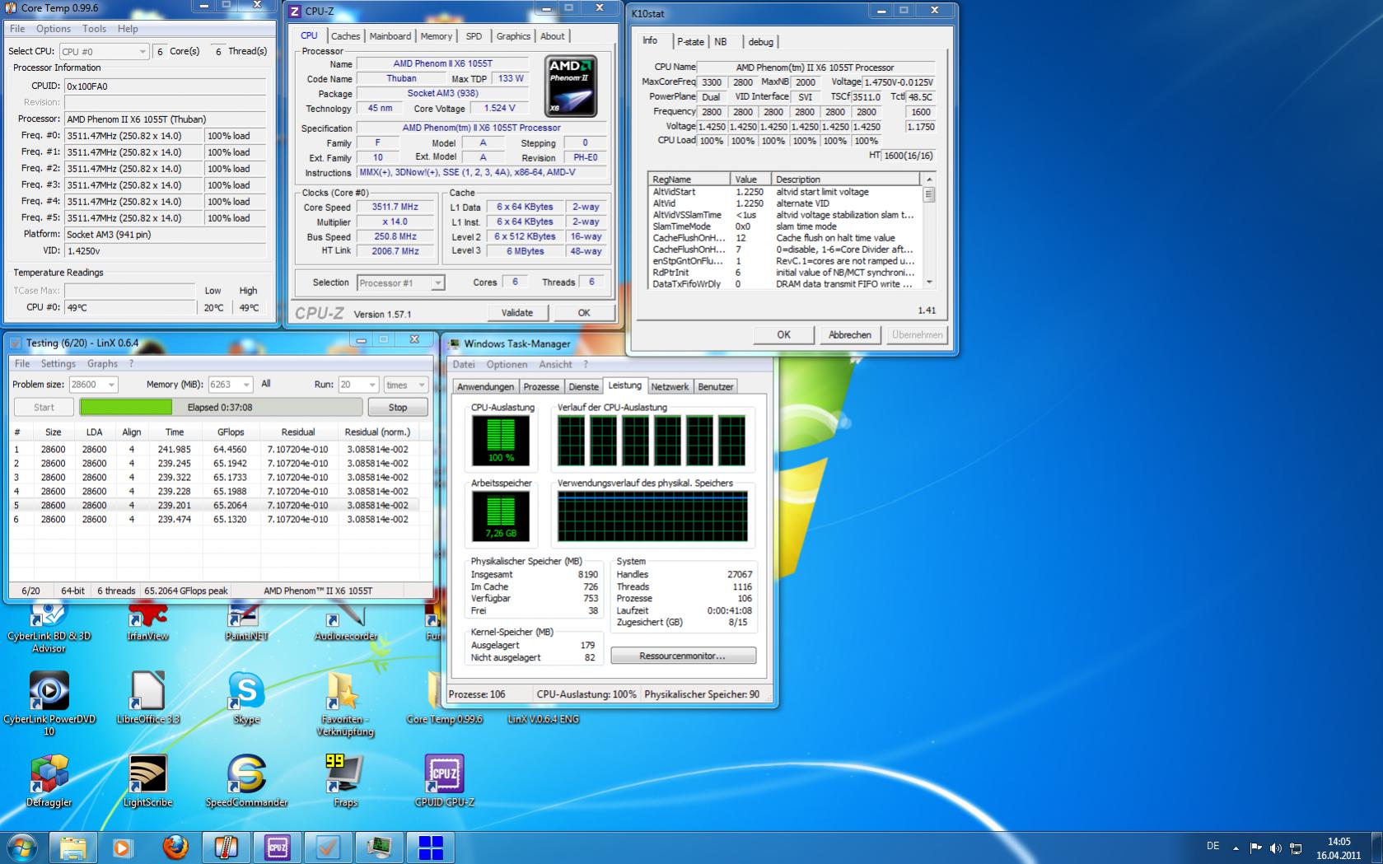Image resolution: width=1383 pixels, height=864 pixels.
Task: Click the scroll down arrow in K10stat register list
Action: coord(929,282)
